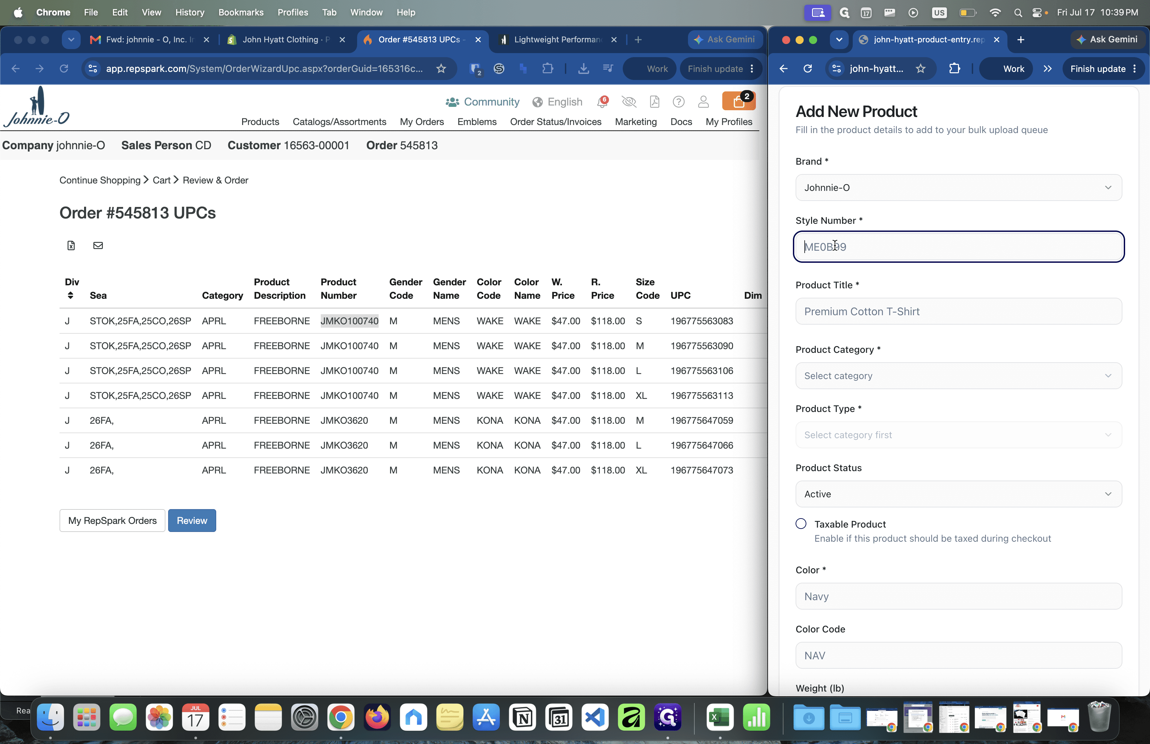Select UPC cell 196775647073
Viewport: 1150px width, 744px height.
[701, 470]
